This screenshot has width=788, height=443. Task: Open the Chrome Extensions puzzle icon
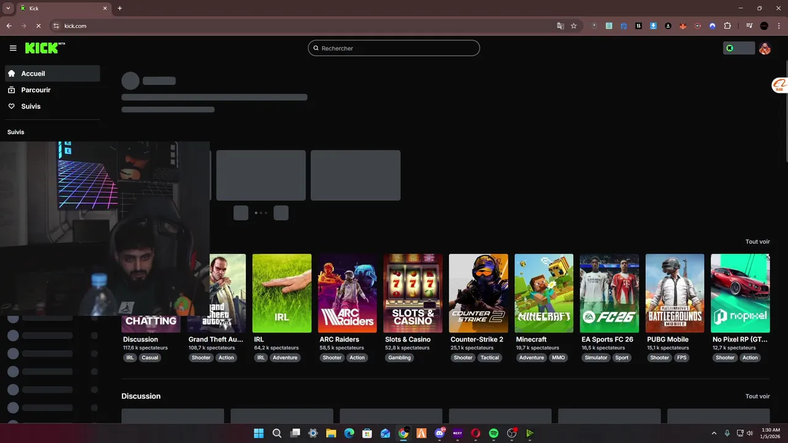pos(727,26)
